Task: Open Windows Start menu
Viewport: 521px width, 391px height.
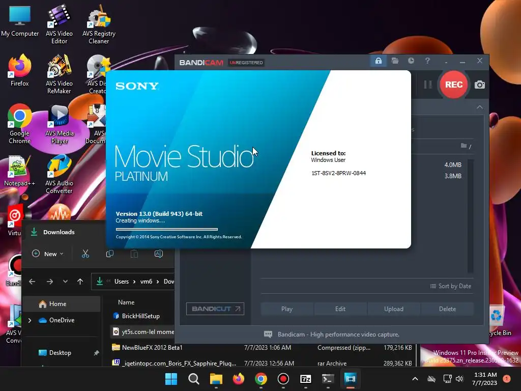Action: click(171, 379)
